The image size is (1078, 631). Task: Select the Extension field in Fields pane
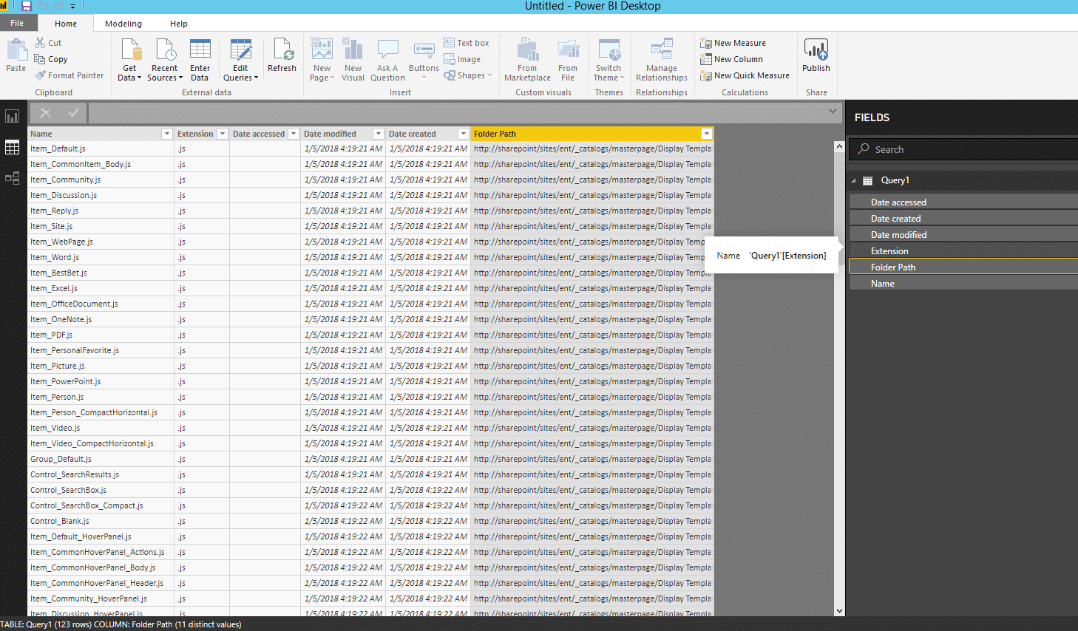963,251
